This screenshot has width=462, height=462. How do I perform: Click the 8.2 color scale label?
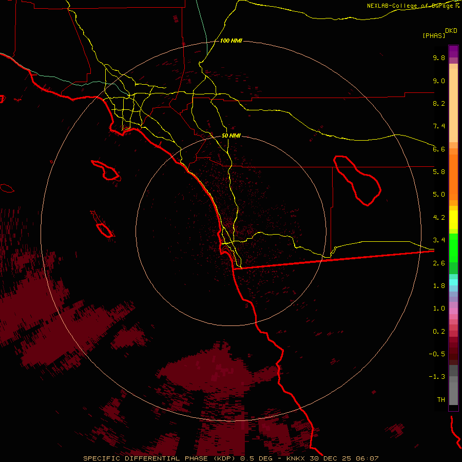pos(439,103)
